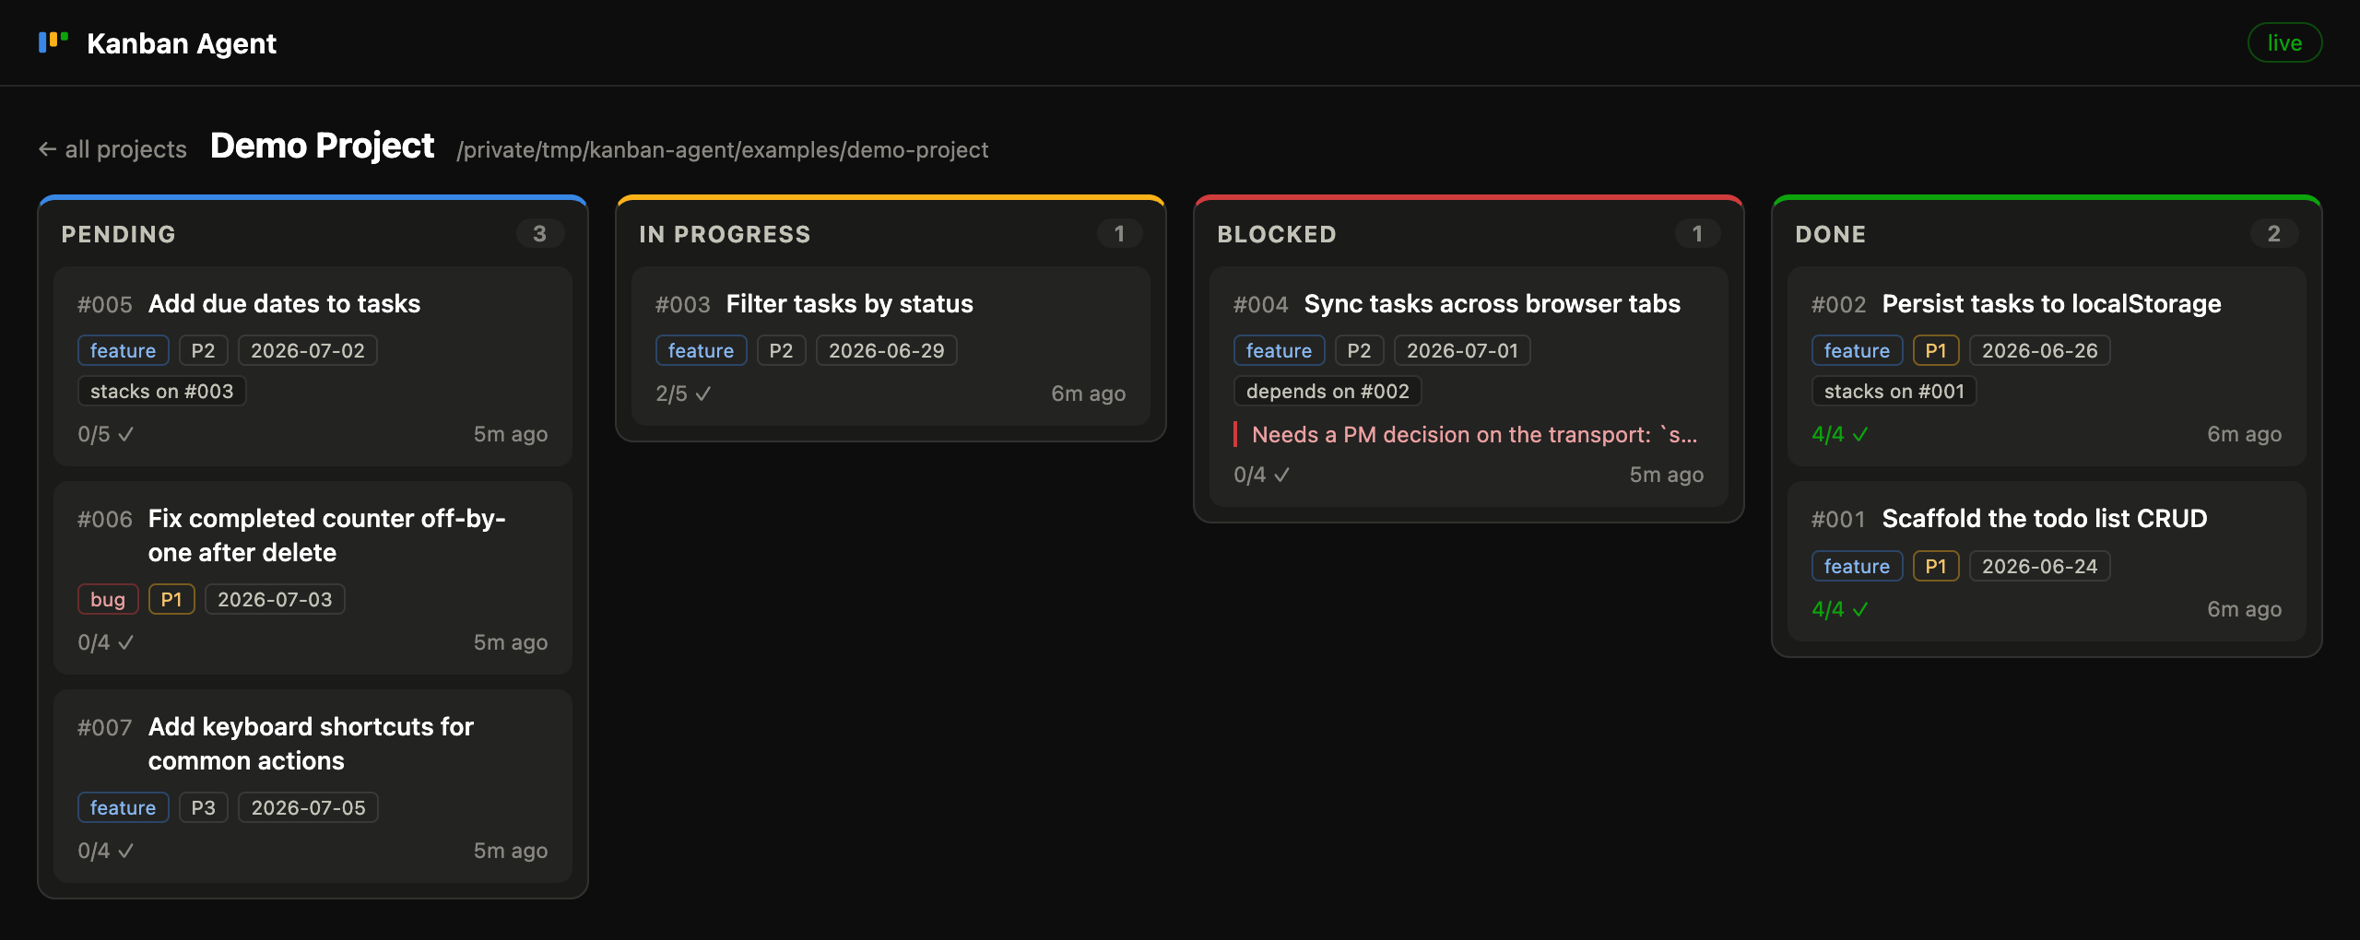Click the 0/5 checklist checkmark icon

tap(126, 434)
